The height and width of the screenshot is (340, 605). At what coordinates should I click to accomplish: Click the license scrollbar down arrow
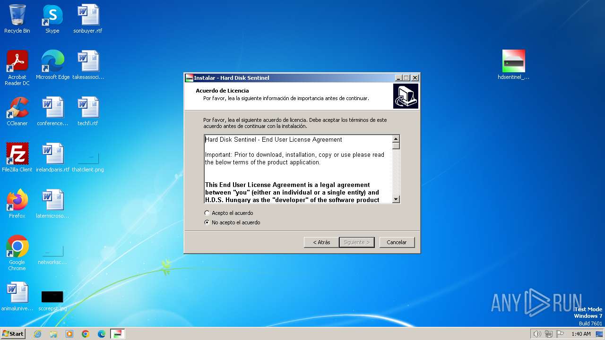[396, 199]
